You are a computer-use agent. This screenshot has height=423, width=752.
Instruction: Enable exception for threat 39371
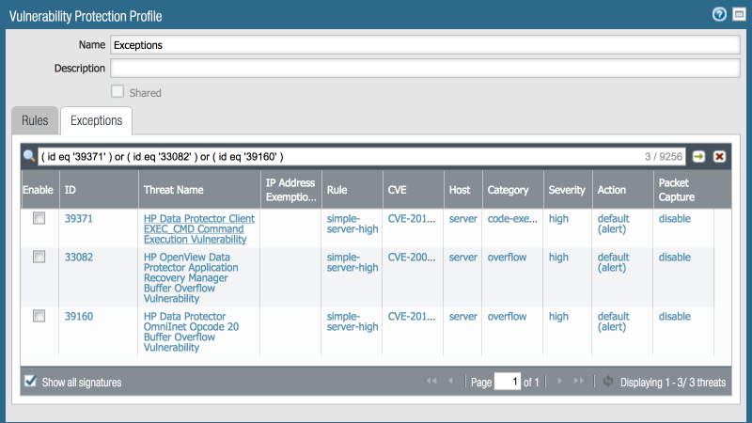click(39, 219)
